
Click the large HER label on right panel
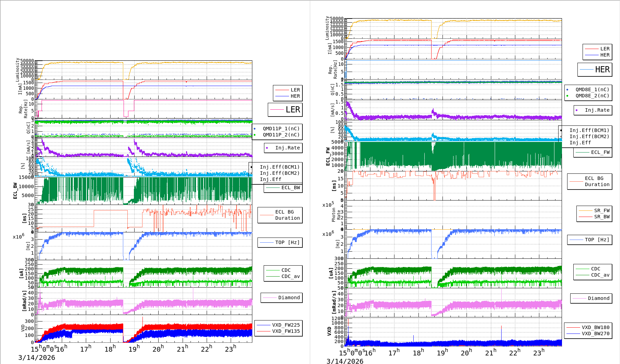pyautogui.click(x=595, y=70)
